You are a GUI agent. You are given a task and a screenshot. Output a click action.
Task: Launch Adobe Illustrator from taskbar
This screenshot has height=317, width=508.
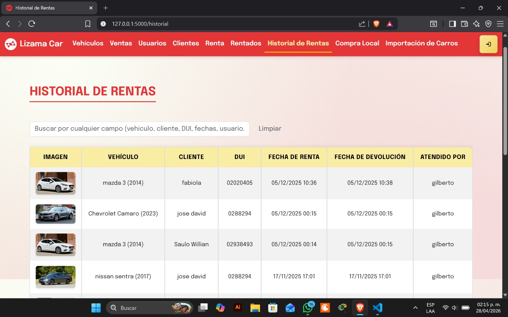pyautogui.click(x=237, y=307)
